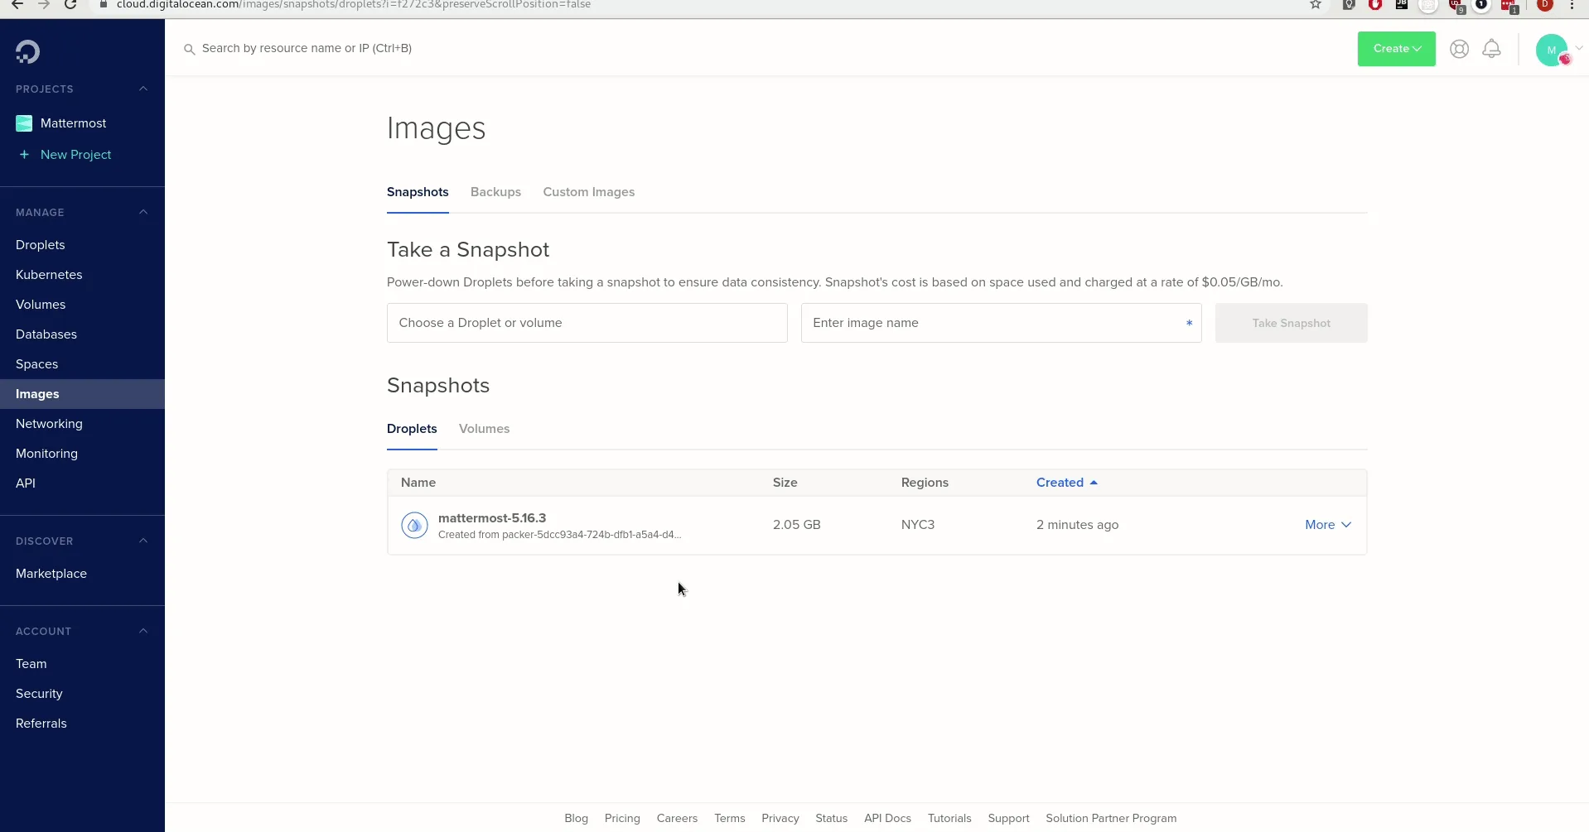Screen dimensions: 1589x832
Task: Click the Take Snapshot button
Action: click(x=1291, y=323)
